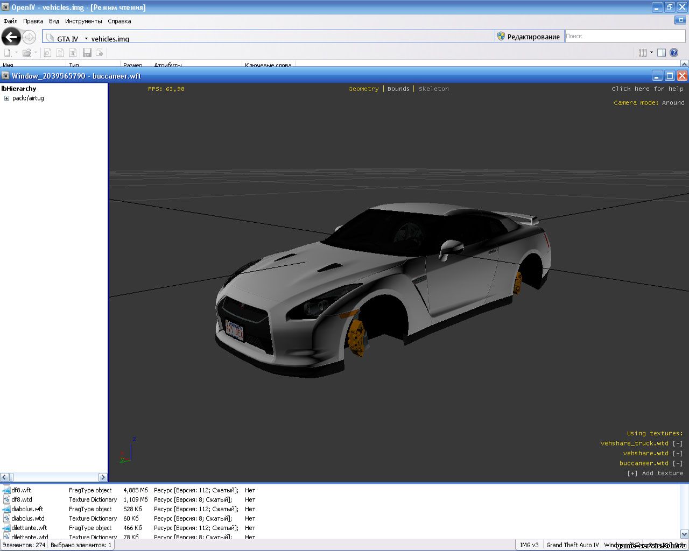Click 'Click here for help' text

(648, 89)
